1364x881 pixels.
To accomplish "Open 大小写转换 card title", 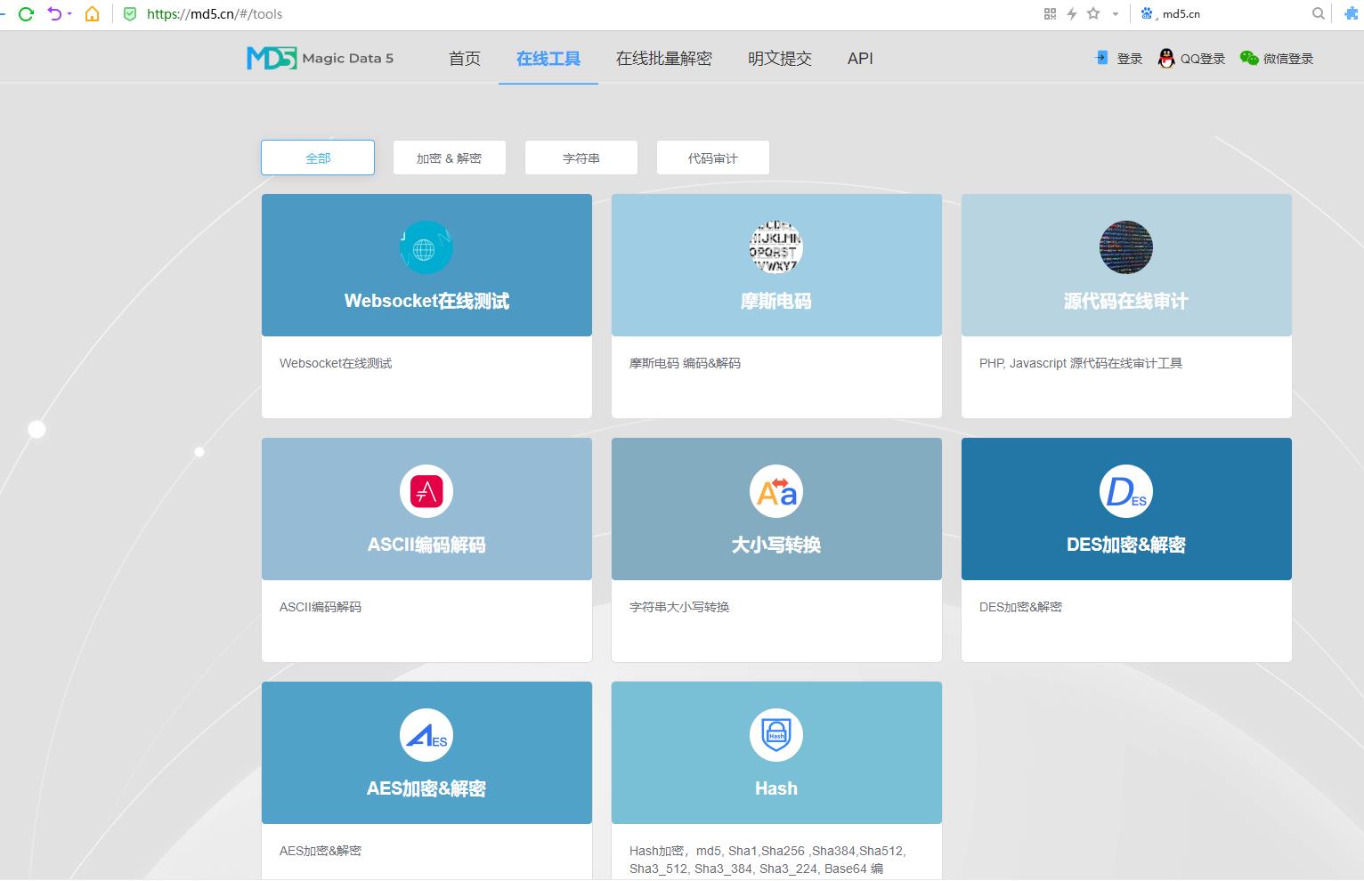I will click(x=776, y=545).
